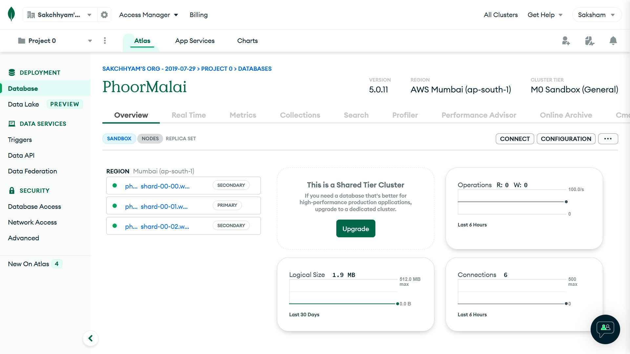
Task: Open the project activity feed icon
Action: tap(590, 41)
